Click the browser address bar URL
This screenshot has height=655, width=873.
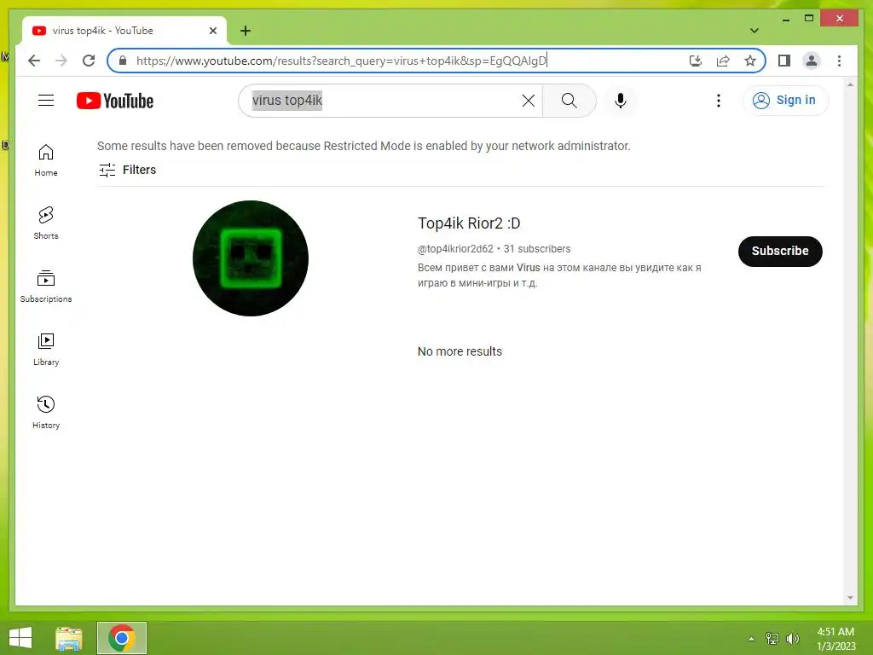(341, 61)
